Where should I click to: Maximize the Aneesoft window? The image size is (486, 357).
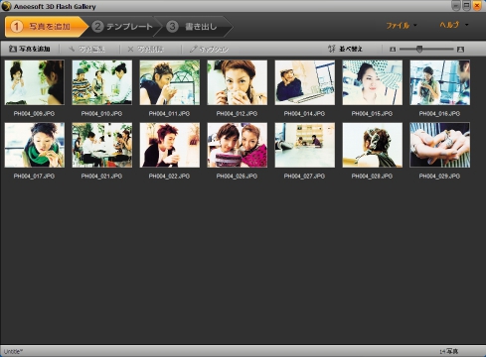click(466, 5)
